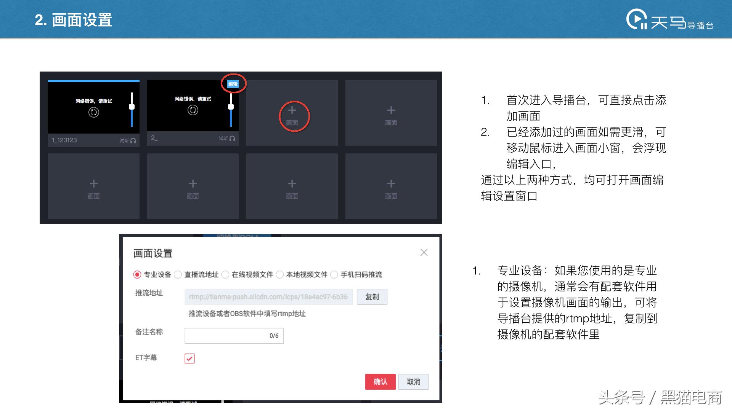Image resolution: width=732 pixels, height=411 pixels.
Task: Click the volume slider handle in the 2_ preview
Action: [231, 107]
